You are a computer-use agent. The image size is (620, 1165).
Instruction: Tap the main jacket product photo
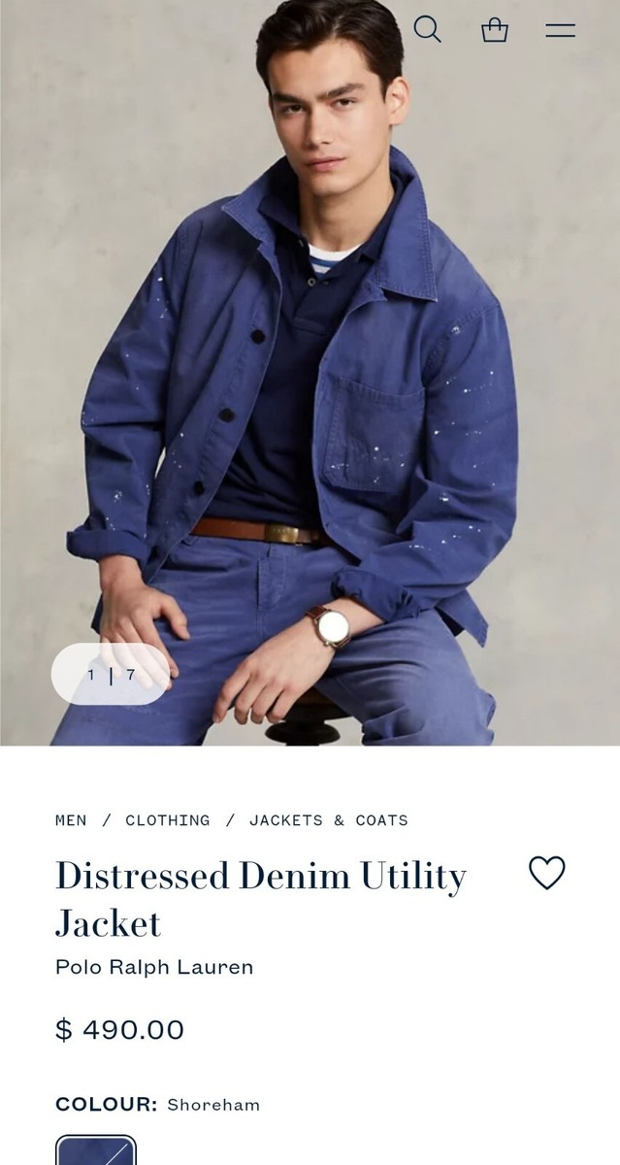pos(310,373)
